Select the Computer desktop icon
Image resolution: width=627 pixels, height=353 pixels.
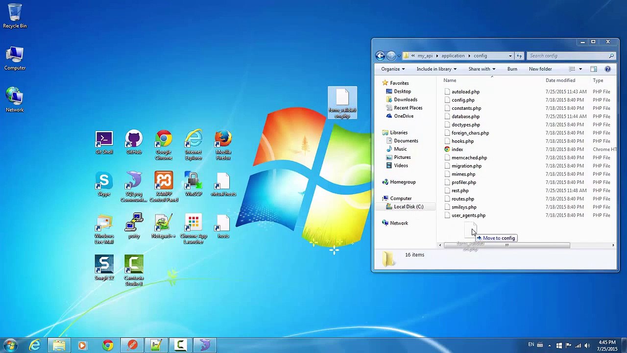(x=15, y=58)
